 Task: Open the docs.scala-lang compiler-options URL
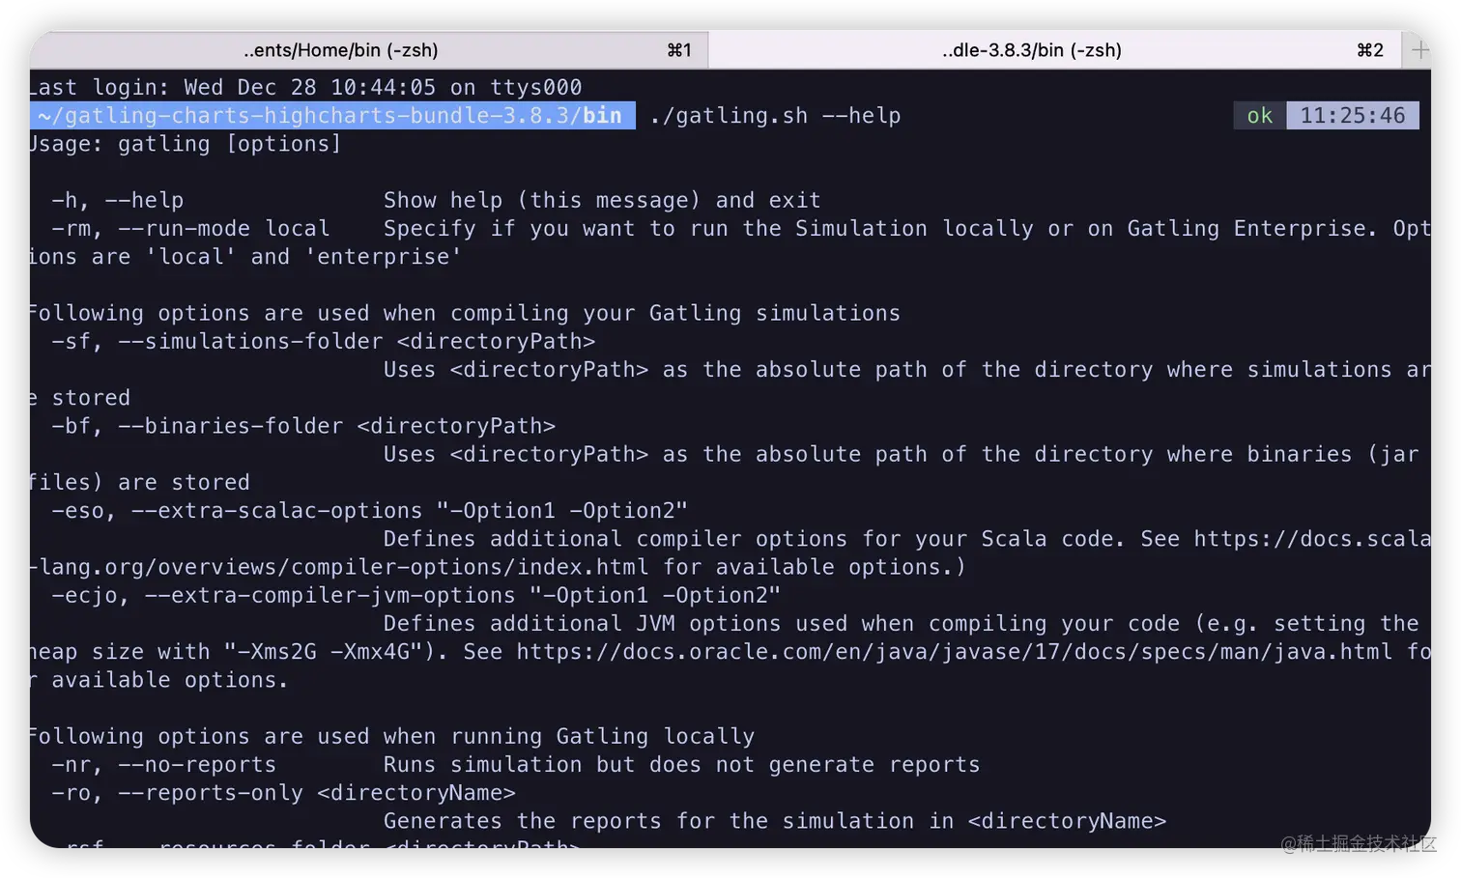tap(1312, 539)
